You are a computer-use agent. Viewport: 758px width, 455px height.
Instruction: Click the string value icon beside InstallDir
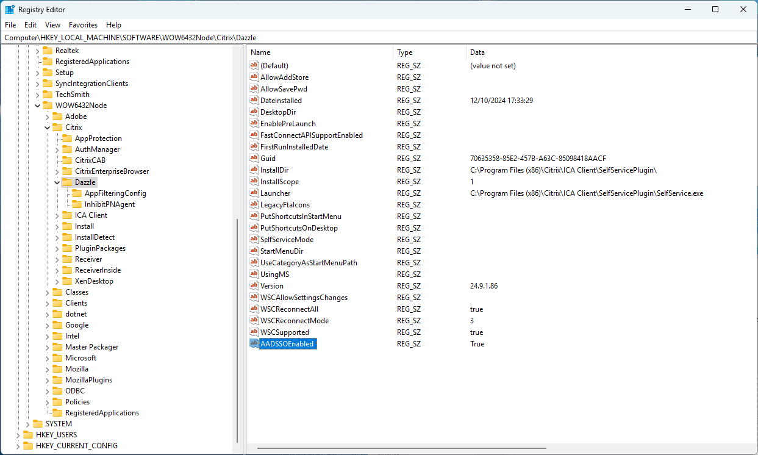click(x=254, y=170)
